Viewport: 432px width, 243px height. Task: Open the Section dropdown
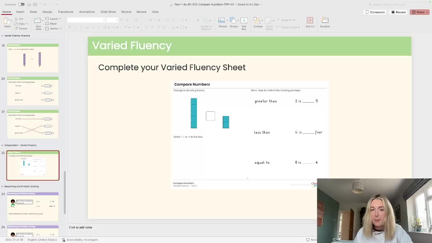coord(54,29)
